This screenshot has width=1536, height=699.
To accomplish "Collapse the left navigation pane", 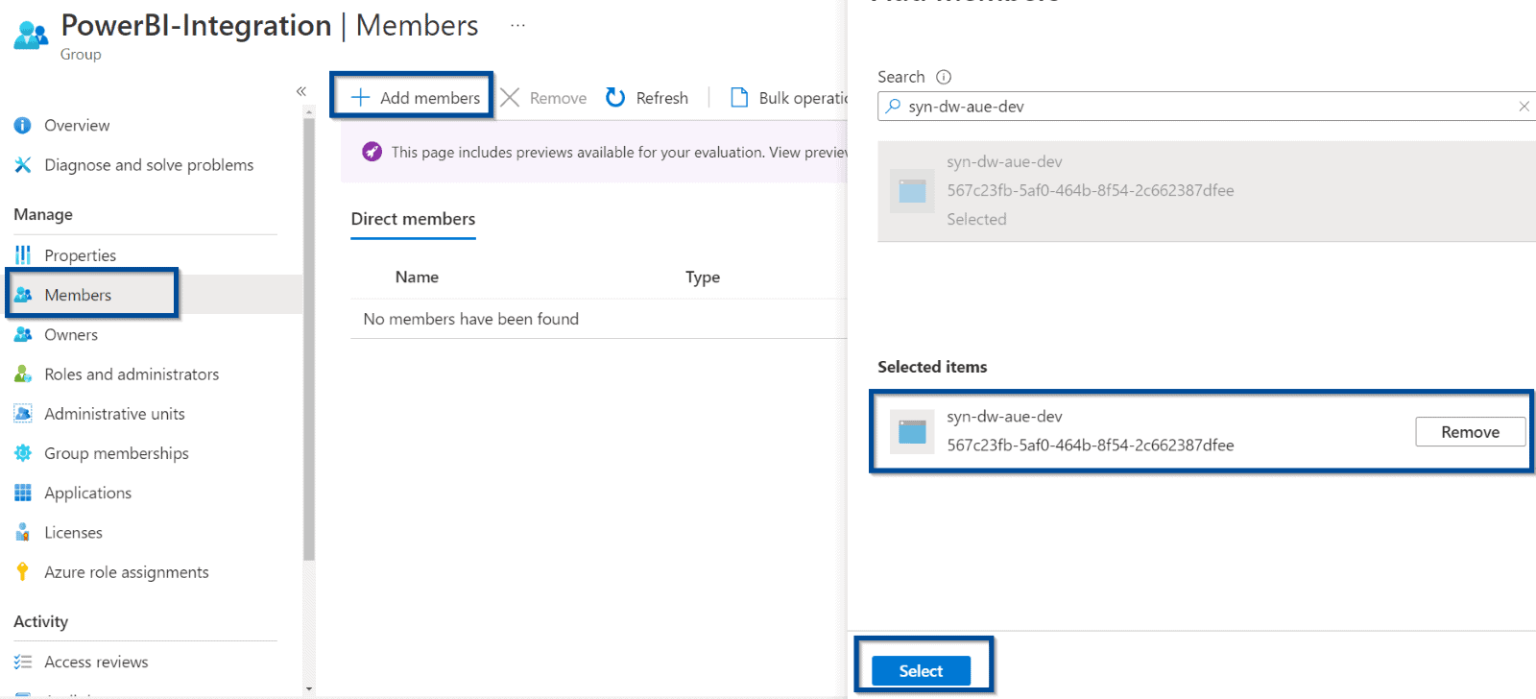I will click(301, 91).
